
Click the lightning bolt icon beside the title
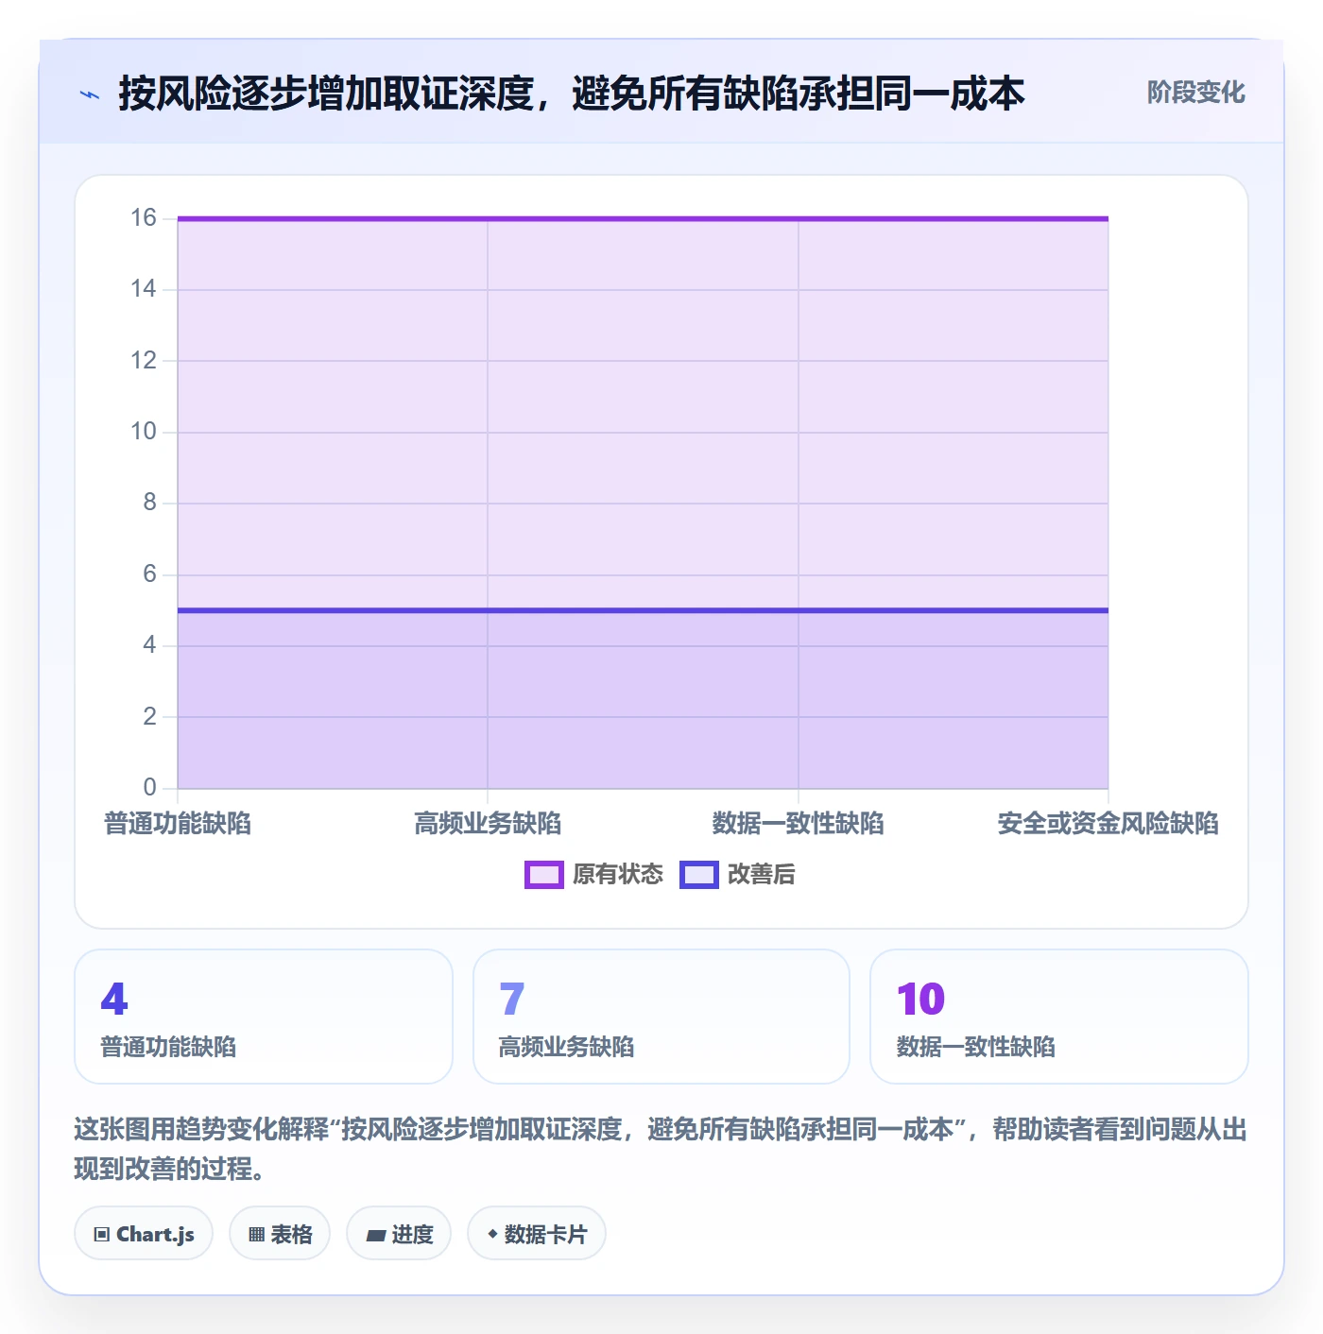90,94
